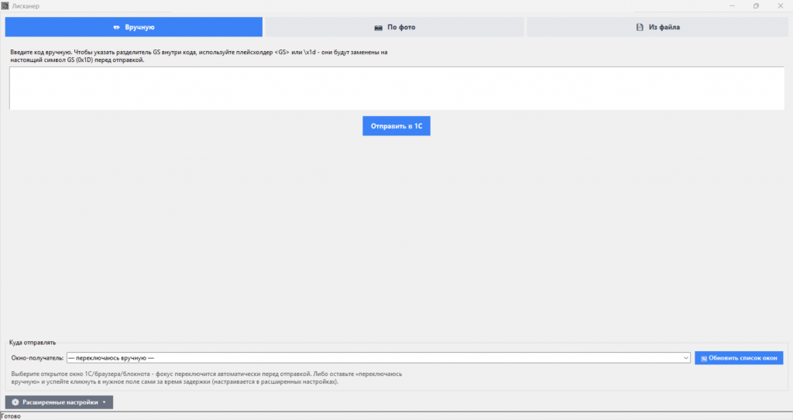The width and height of the screenshot is (793, 420).
Task: Focus the manual code entry text area
Action: click(396, 88)
